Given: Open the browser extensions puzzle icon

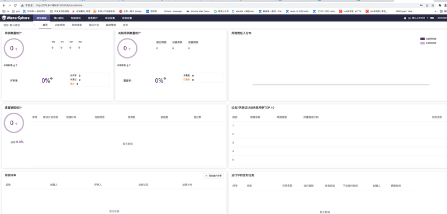Looking at the screenshot, I should [440, 5].
